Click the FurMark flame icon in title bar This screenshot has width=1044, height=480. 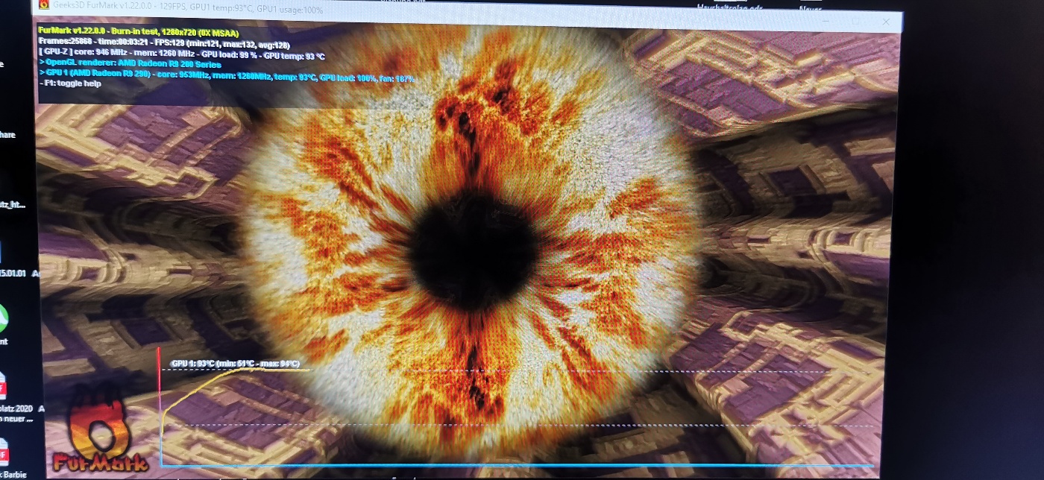click(44, 4)
